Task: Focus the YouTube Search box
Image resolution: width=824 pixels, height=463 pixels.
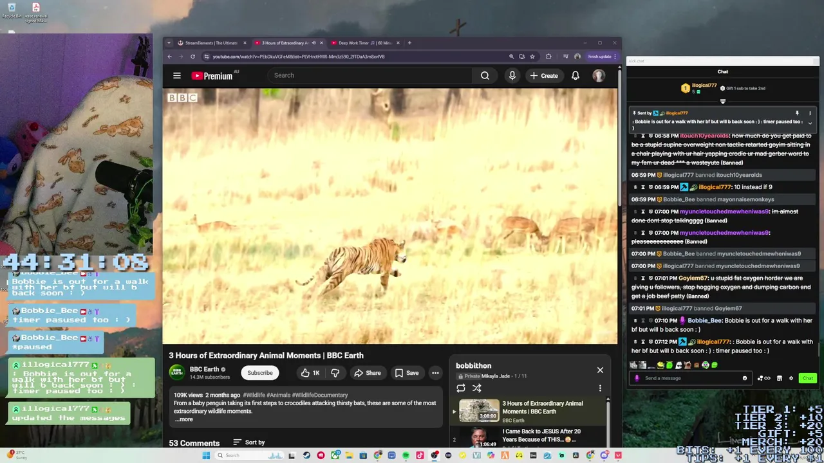Action: coord(370,75)
